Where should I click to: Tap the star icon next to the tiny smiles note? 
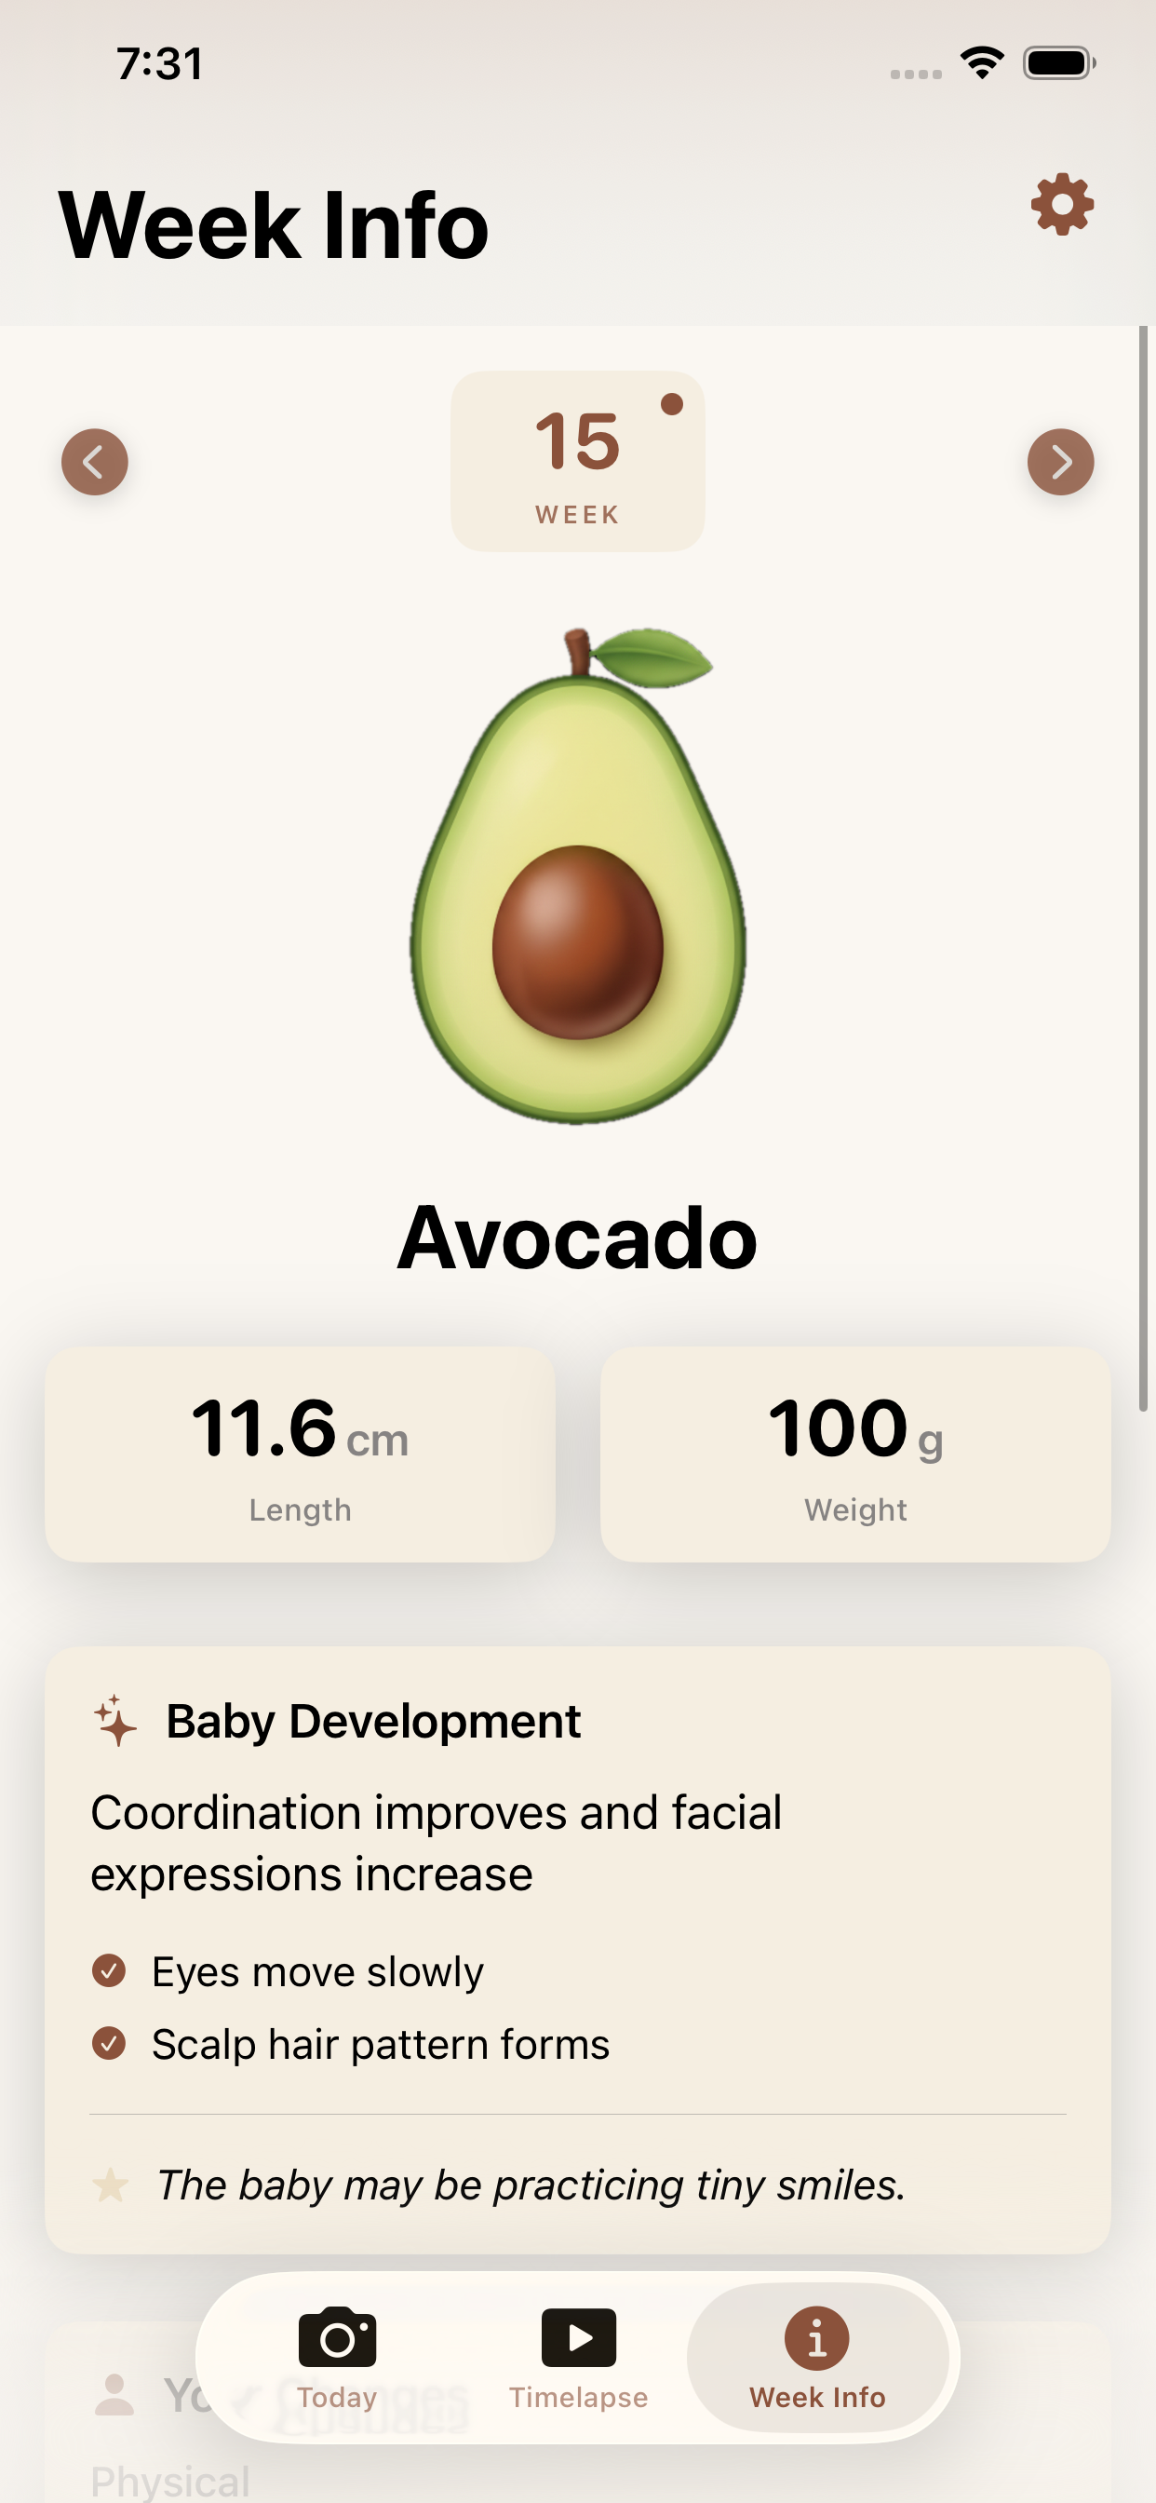coord(110,2185)
